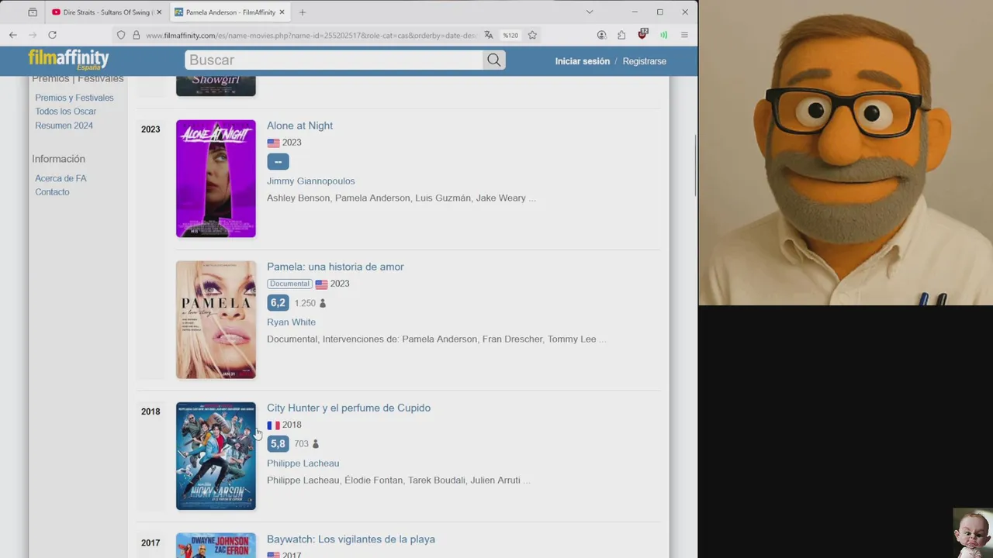Open a new browser tab
Screen dimensions: 993x558
(x=303, y=12)
